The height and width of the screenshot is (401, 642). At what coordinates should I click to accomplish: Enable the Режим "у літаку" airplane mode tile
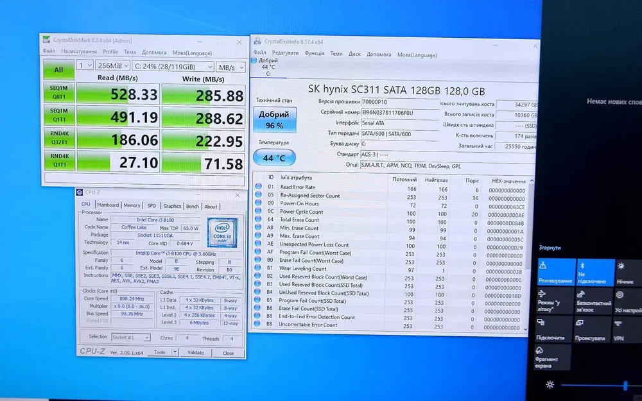[x=555, y=301]
